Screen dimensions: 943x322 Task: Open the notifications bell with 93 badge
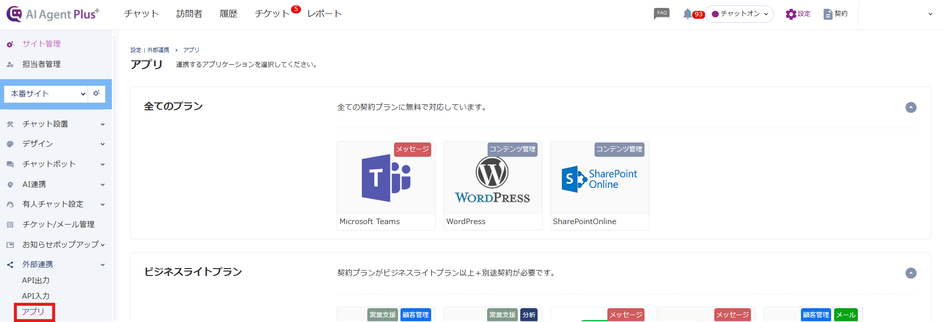tap(693, 14)
